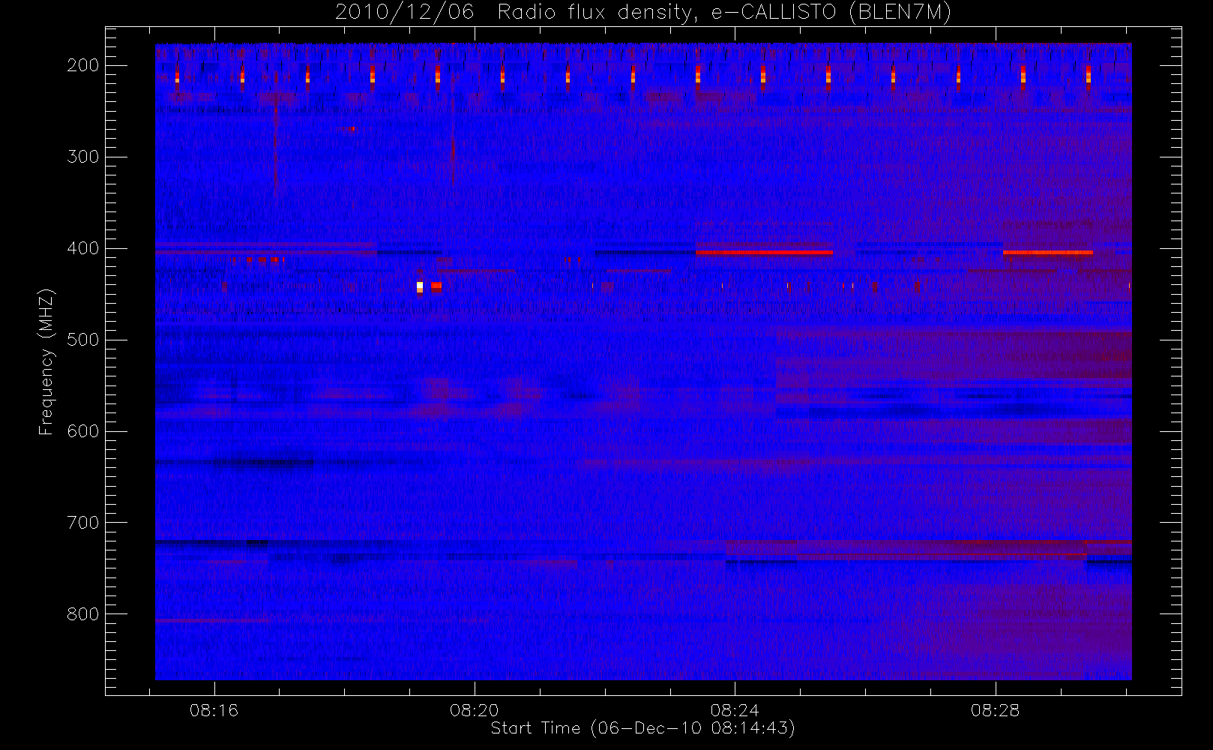1213x750 pixels.
Task: Click the 08:24 time tick label
Action: (x=735, y=710)
